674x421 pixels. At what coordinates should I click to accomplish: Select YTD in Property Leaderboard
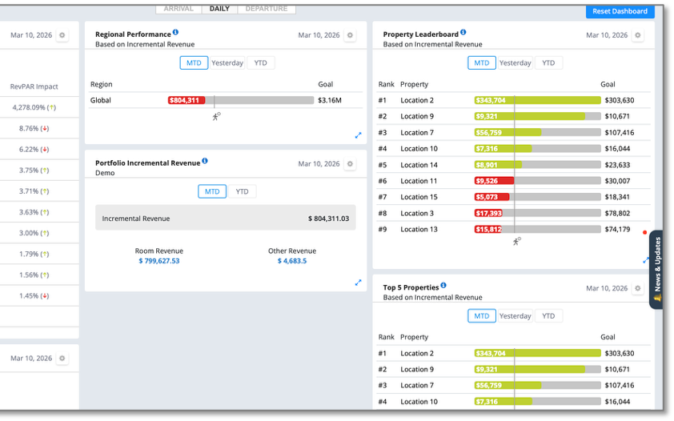tap(548, 62)
